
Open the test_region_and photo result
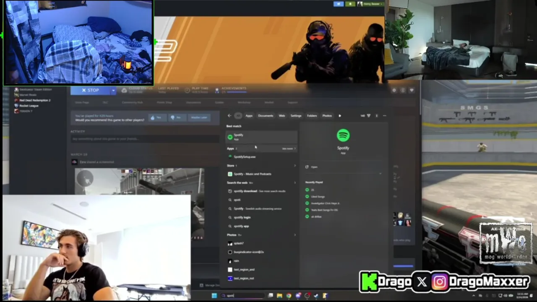(x=262, y=270)
